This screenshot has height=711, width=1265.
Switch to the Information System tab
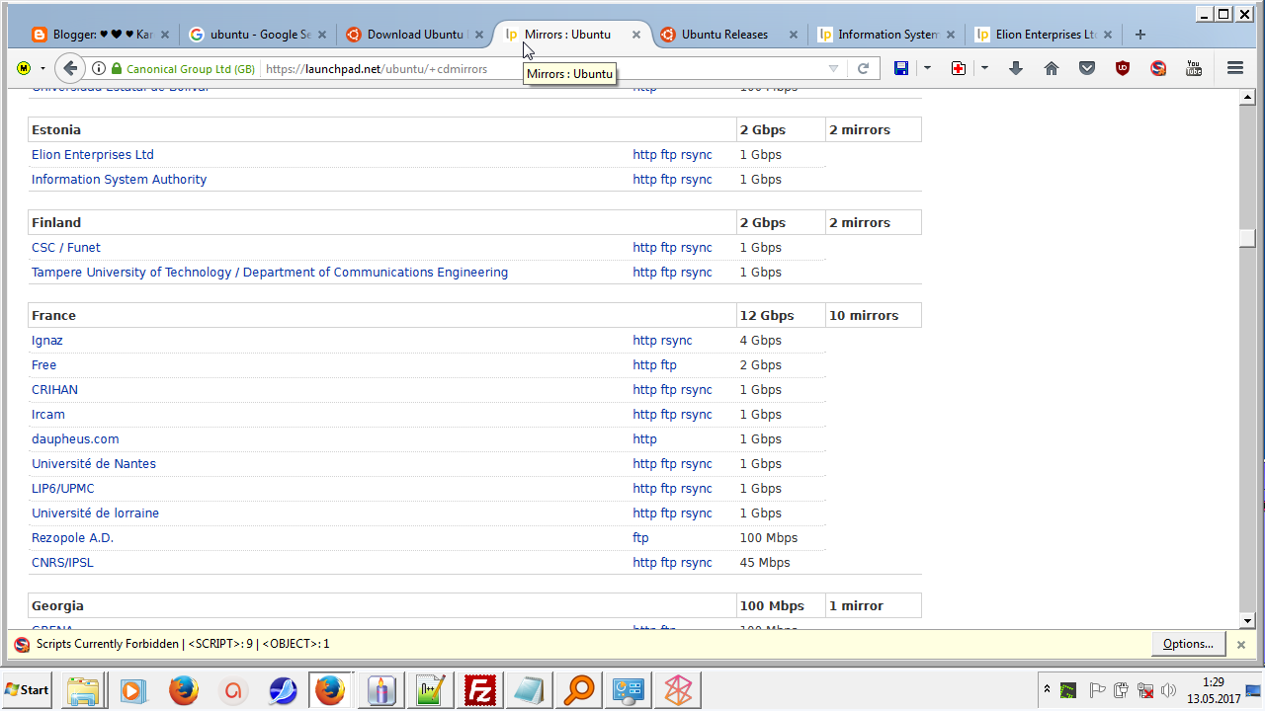(885, 35)
